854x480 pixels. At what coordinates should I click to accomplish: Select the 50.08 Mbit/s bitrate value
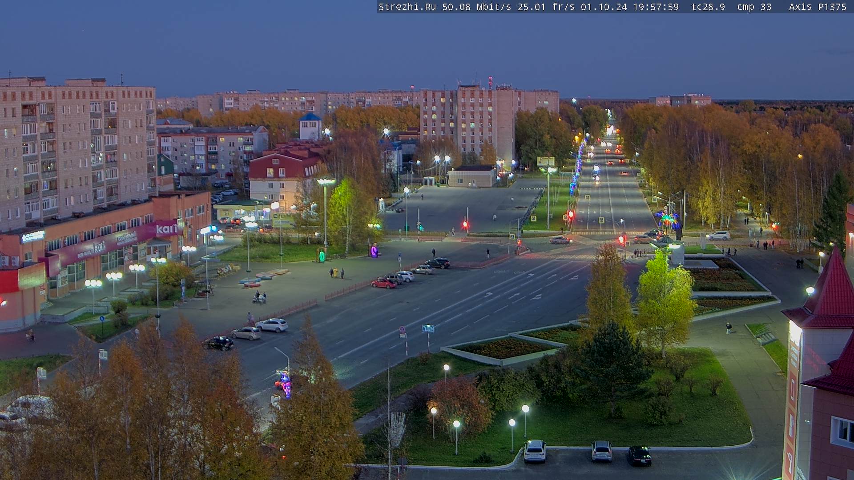click(x=476, y=7)
